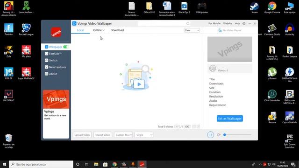Click the Steam desktop icon
The image size is (299, 168).
point(255,7)
